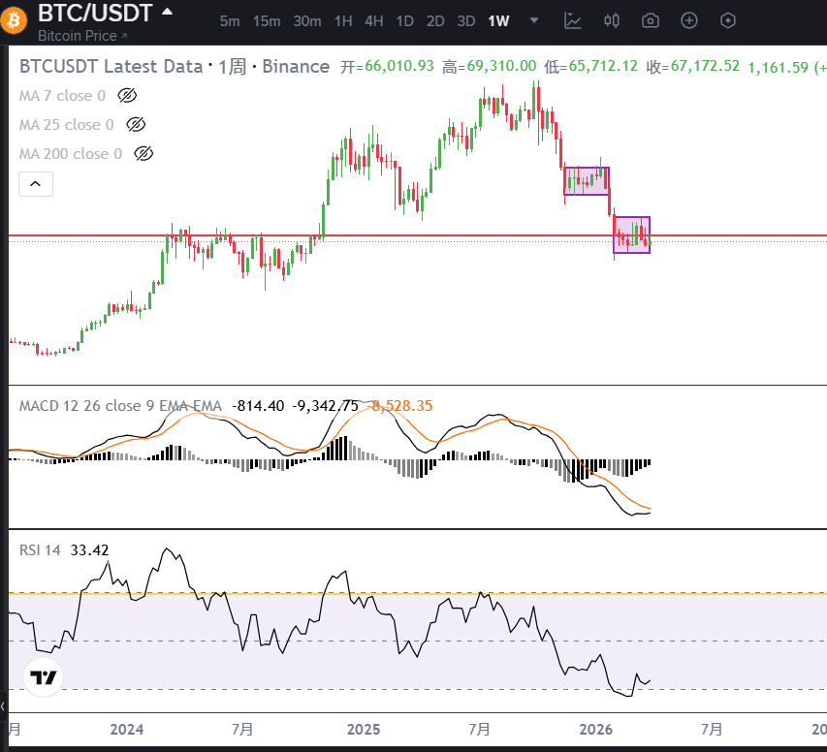Take a chart snapshot with camera icon
The height and width of the screenshot is (752, 827).
[x=651, y=20]
